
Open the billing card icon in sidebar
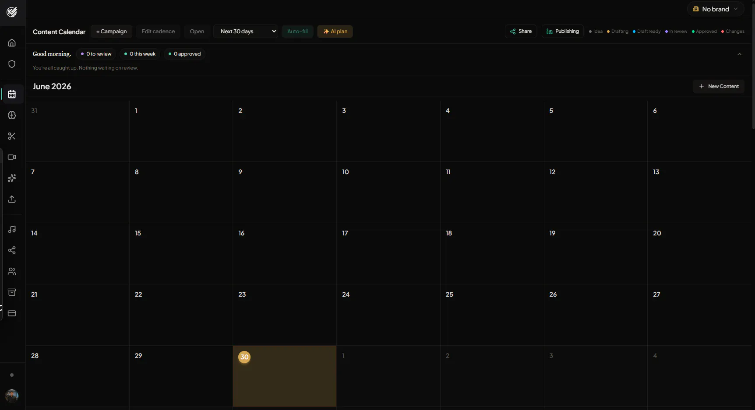[x=12, y=313]
